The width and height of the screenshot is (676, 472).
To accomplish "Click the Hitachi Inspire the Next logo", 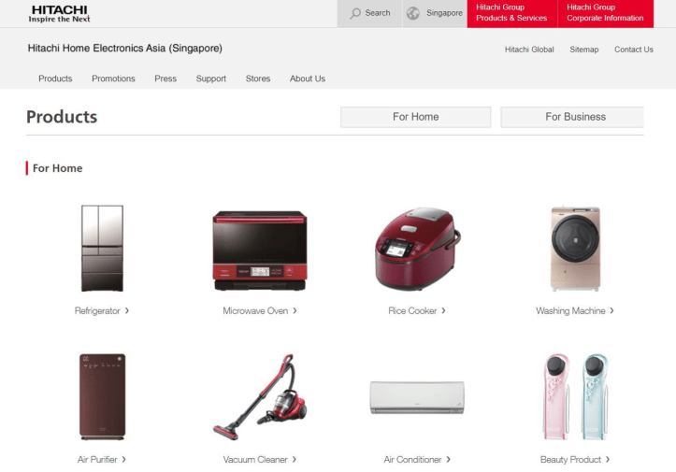I will pyautogui.click(x=59, y=13).
